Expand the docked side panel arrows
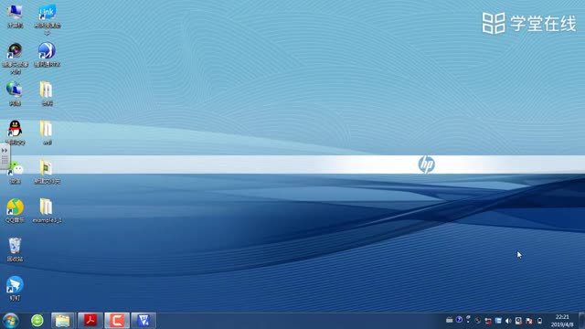The image size is (585, 329). 5,150
